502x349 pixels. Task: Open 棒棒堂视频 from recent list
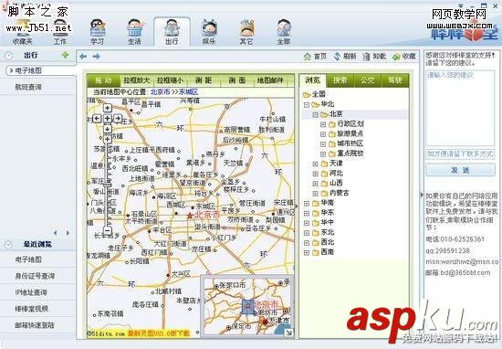click(x=37, y=309)
